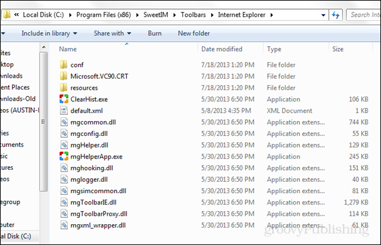Select the resources folder icon
This screenshot has width=381, height=245.
[64, 88]
